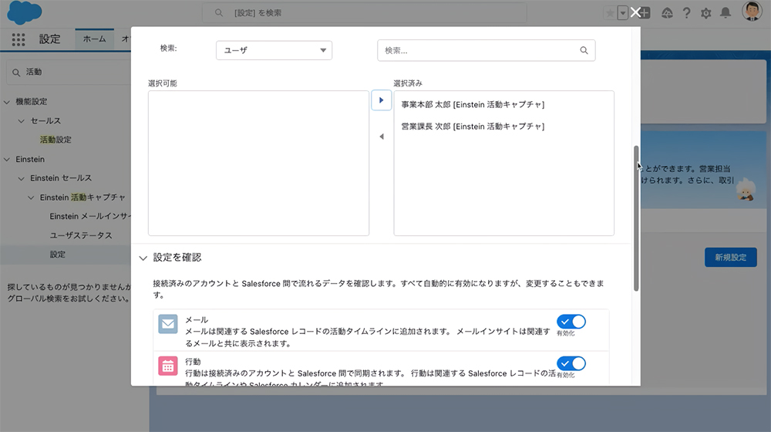
Task: Open the setup gear icon
Action: click(705, 13)
